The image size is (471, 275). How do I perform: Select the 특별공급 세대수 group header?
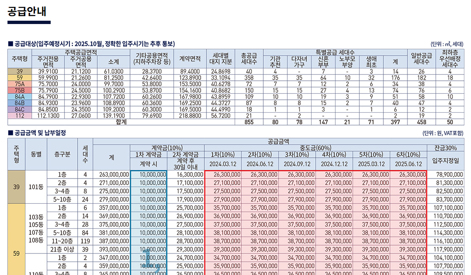pos(335,53)
